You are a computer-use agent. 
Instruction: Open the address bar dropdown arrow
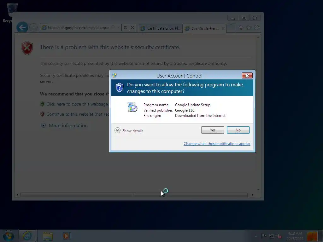[119, 27]
